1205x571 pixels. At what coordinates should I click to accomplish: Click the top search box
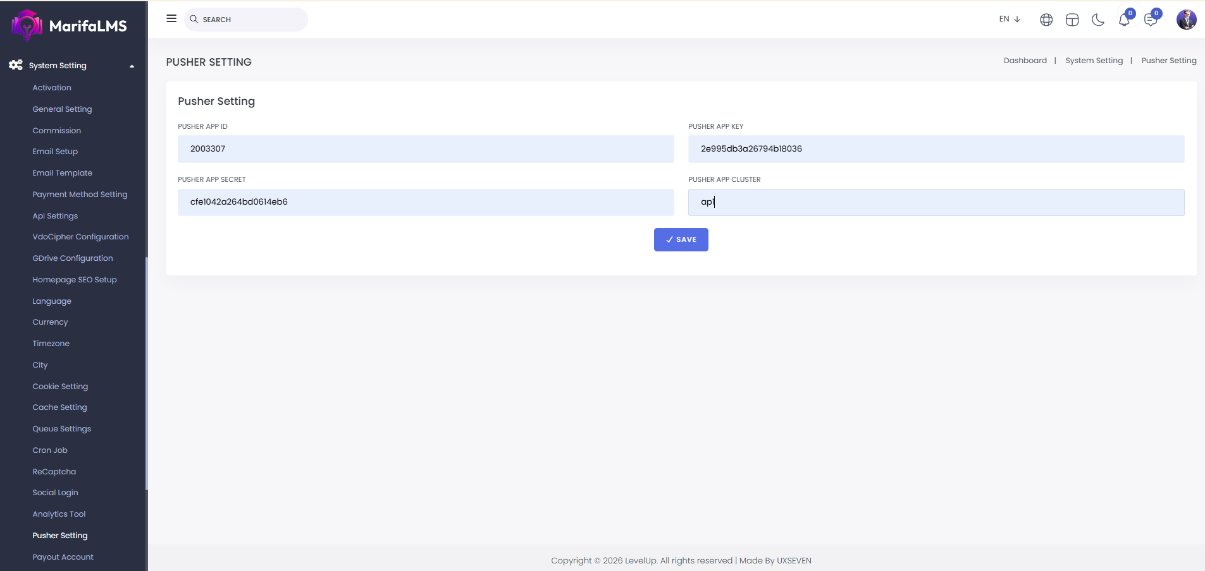tap(247, 20)
